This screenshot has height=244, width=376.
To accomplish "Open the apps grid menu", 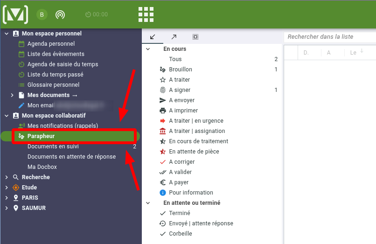I will point(146,14).
